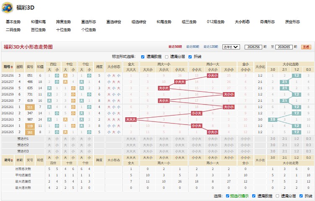Viewport: 315px width, 201px height.
Task: Open 十位走势 navigation link
Action: (63, 30)
